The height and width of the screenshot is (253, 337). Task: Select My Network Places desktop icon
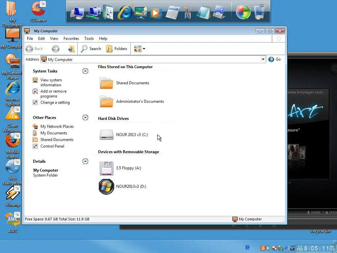[x=12, y=67]
